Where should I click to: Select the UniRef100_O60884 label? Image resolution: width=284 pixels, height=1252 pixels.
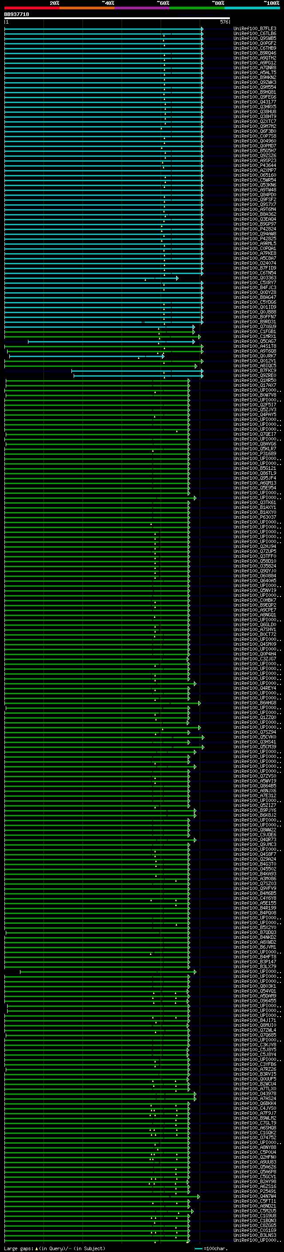point(255,576)
